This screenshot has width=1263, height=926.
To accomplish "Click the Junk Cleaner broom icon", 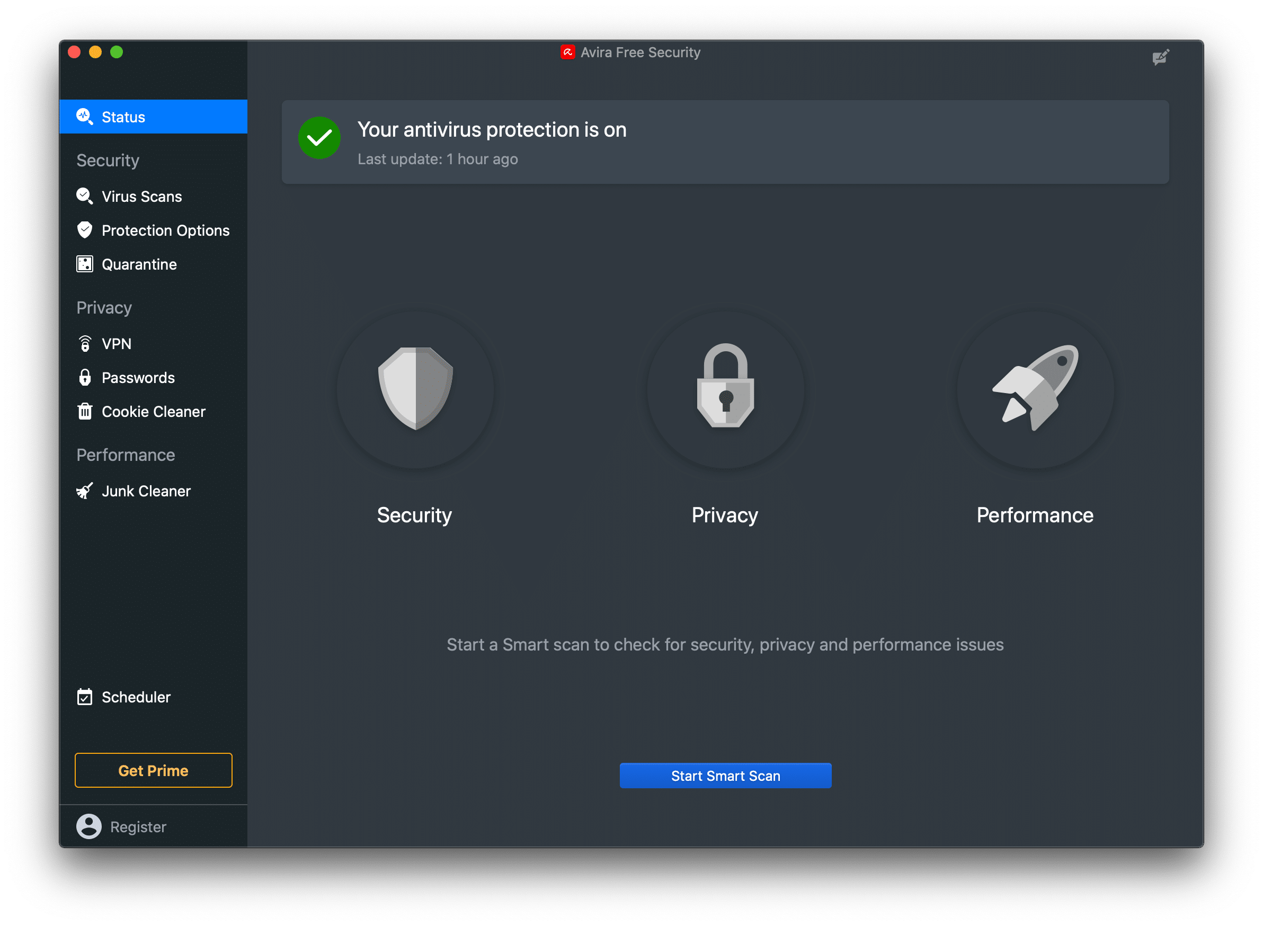I will tap(85, 491).
